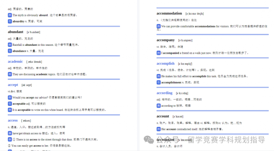Click the 引 badge next to 'accomplishment n.'

[159, 82]
